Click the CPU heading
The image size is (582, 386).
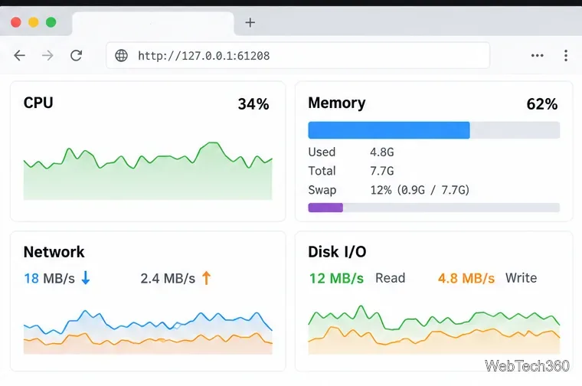(38, 103)
